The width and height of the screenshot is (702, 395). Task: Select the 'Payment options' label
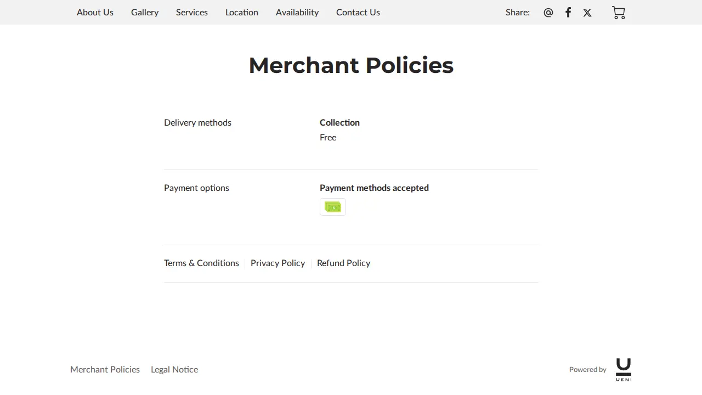point(196,188)
